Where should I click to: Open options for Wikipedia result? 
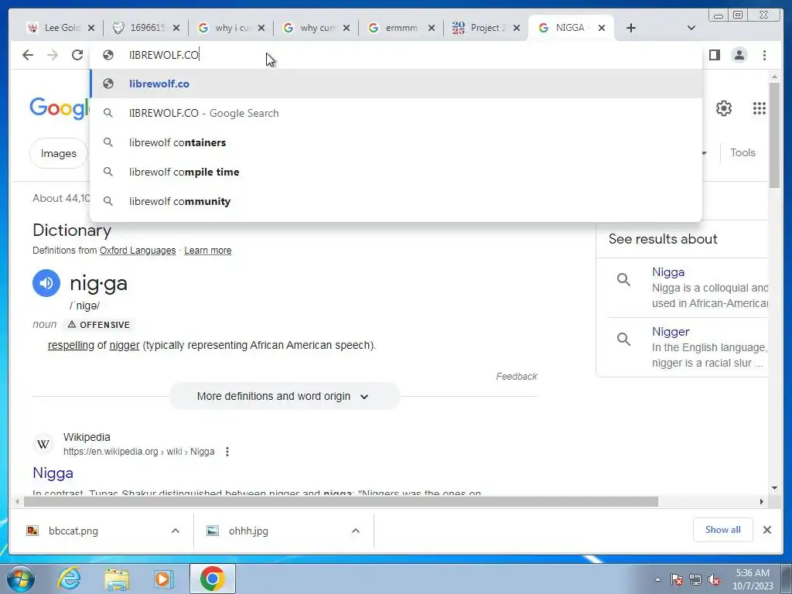(227, 452)
